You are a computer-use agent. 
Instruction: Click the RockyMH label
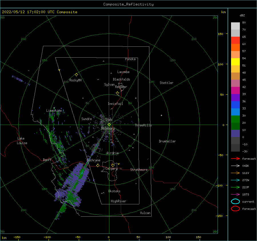[x=75, y=80]
